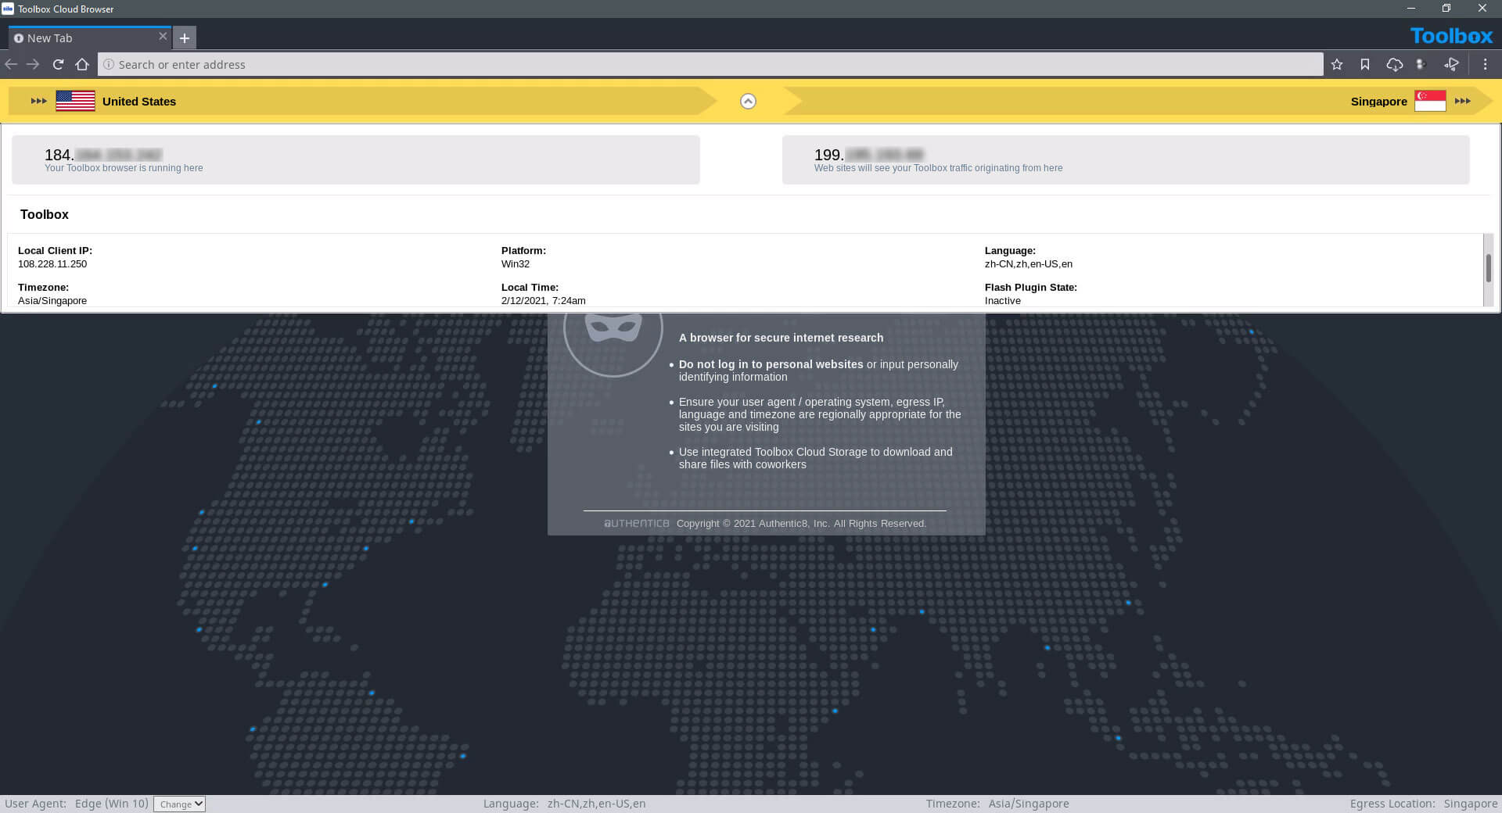1502x813 pixels.
Task: Focus the search or address field
Action: pyautogui.click(x=710, y=64)
